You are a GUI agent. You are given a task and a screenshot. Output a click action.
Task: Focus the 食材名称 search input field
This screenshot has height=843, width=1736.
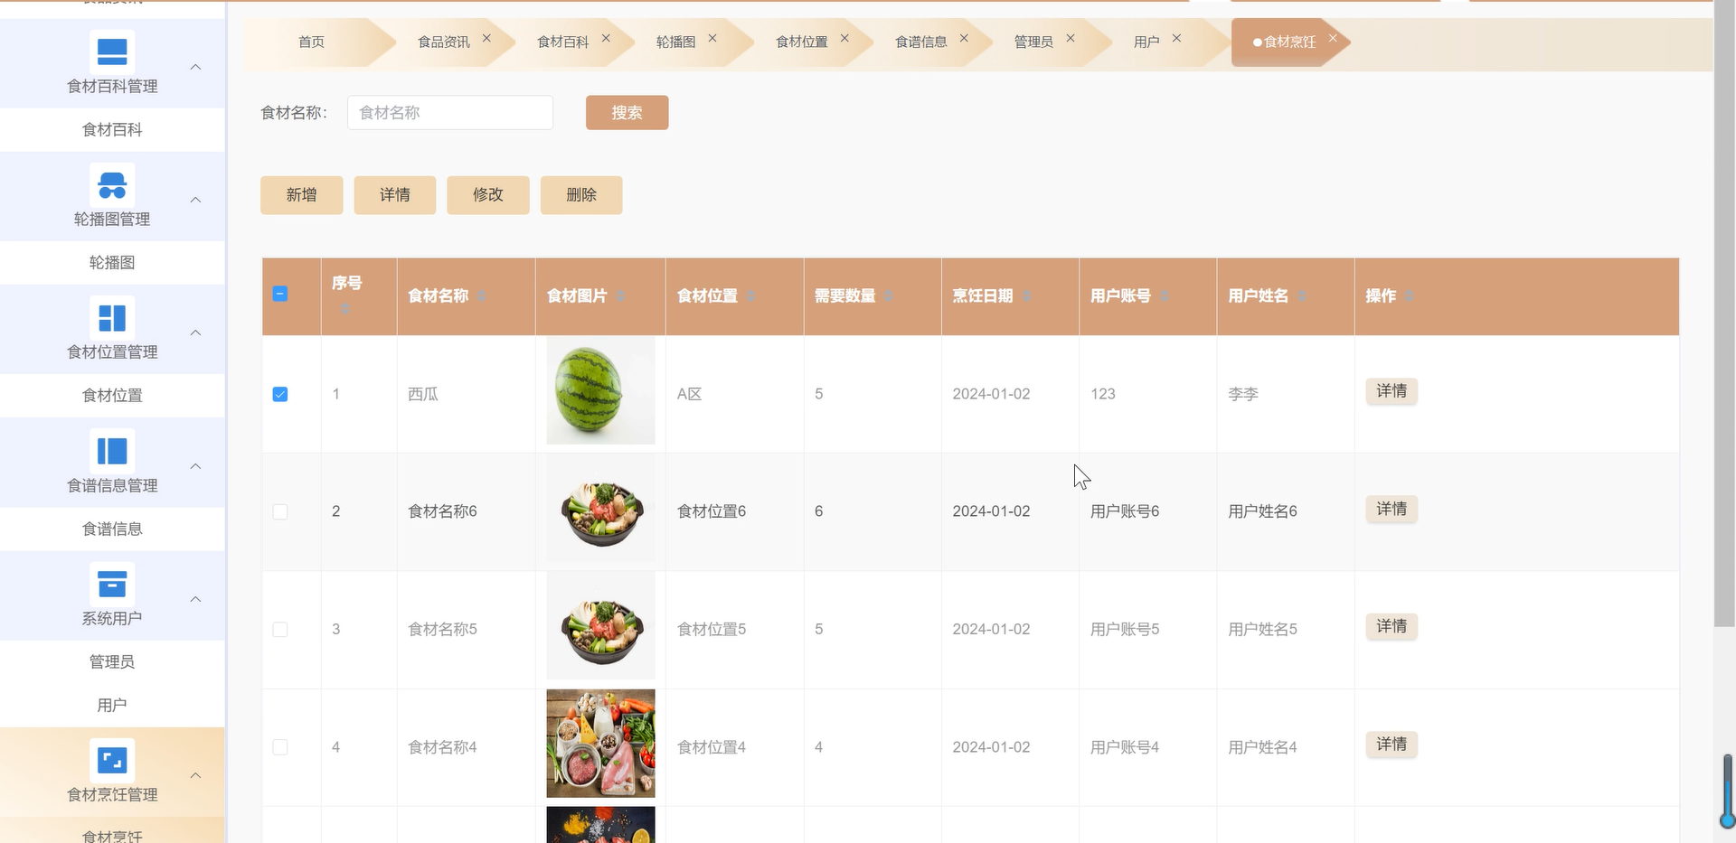tap(450, 113)
